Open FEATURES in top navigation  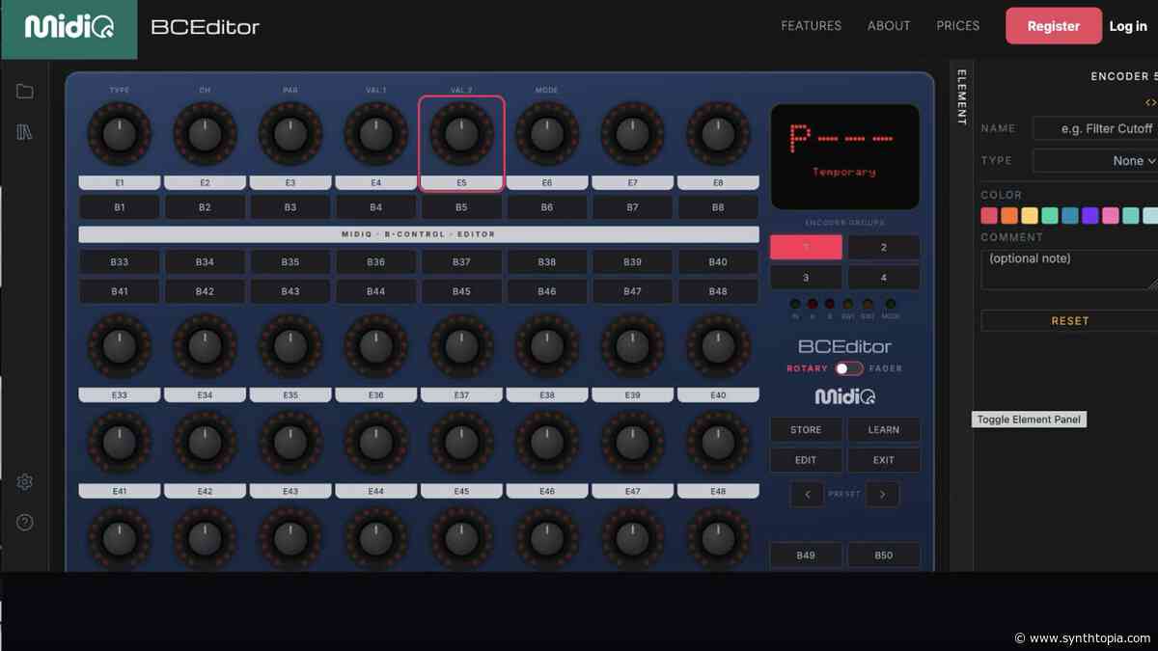pyautogui.click(x=811, y=26)
